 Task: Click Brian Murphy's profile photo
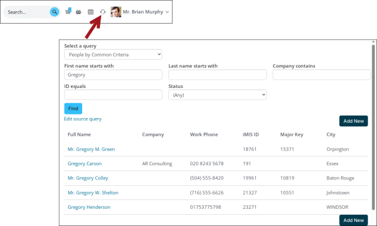tap(116, 12)
